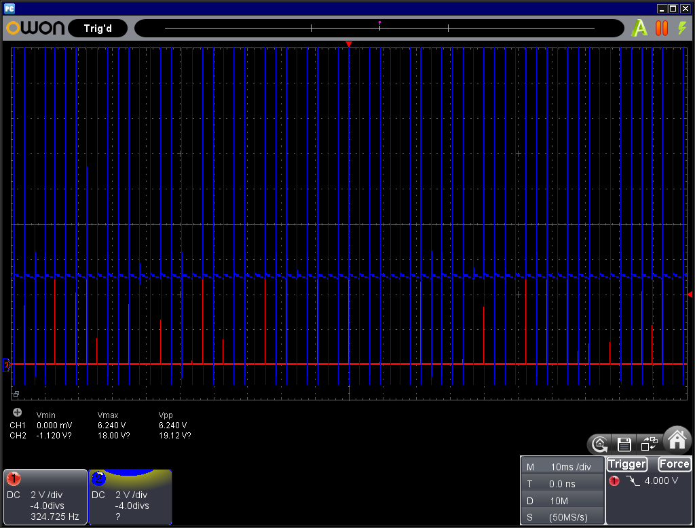Click the falling edge trigger slope icon

point(633,480)
